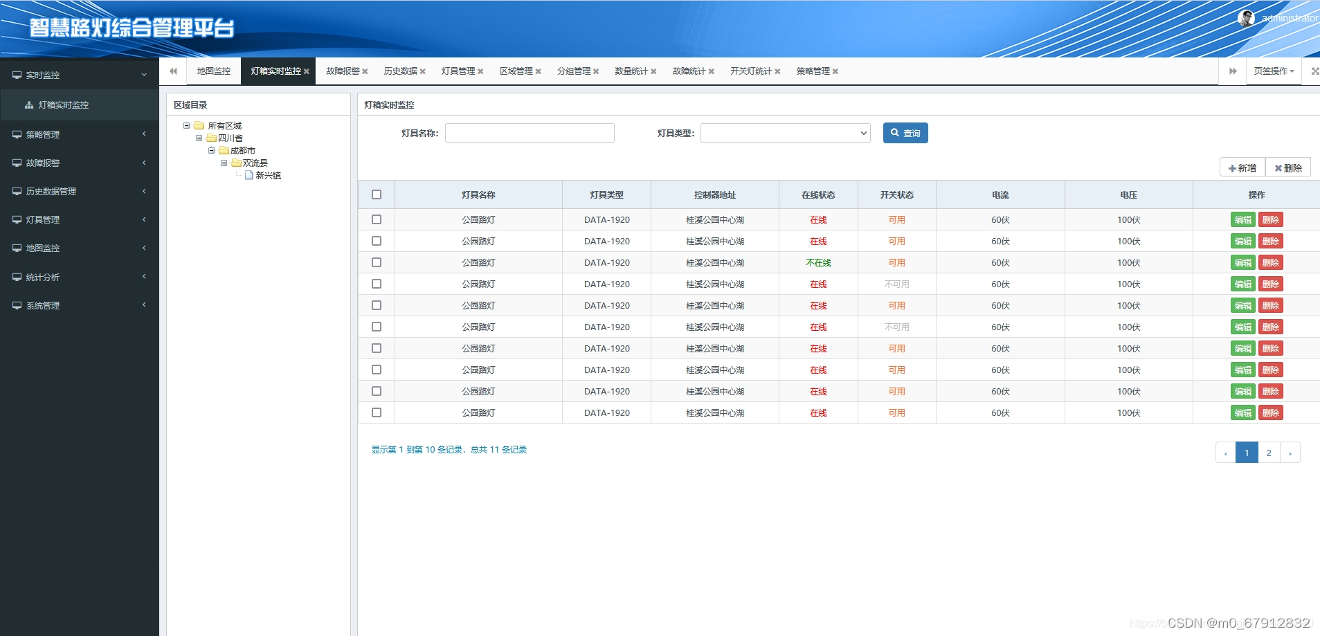Click the red 删除 button in the last row
1320x636 pixels.
(1271, 412)
